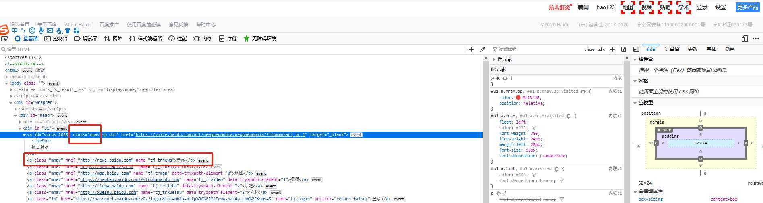Open the Sogou skin shirt icon
The width and height of the screenshot is (763, 203).
tap(68, 30)
